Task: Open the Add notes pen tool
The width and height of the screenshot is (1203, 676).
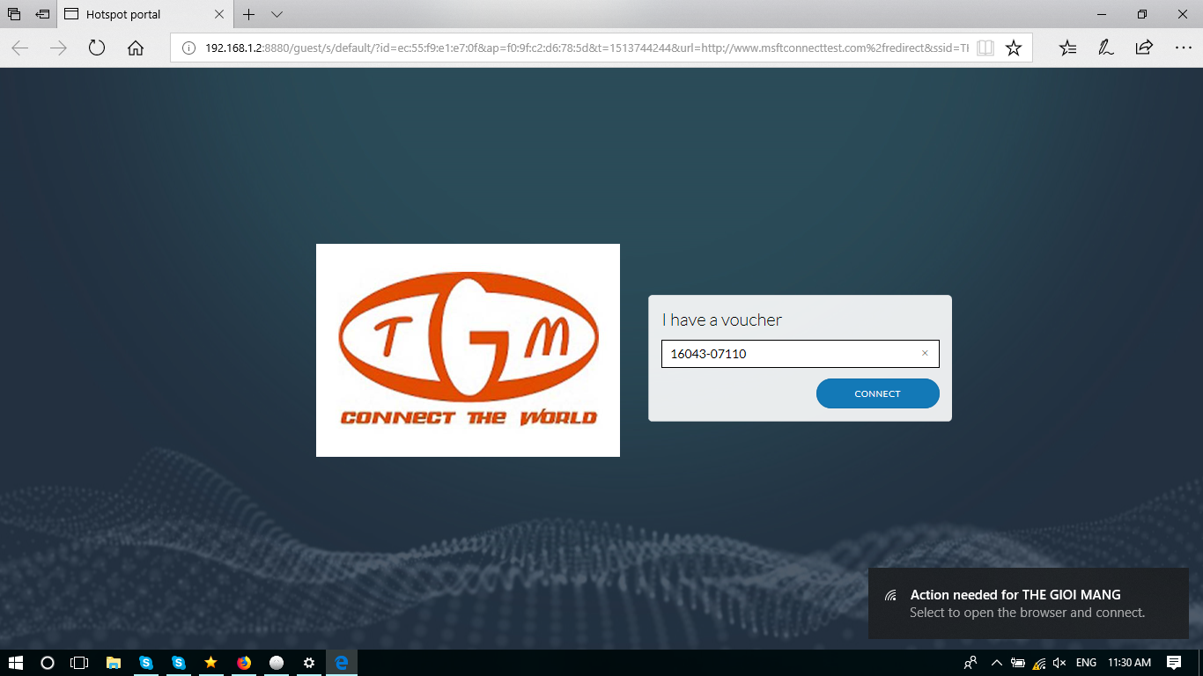Action: pyautogui.click(x=1105, y=48)
